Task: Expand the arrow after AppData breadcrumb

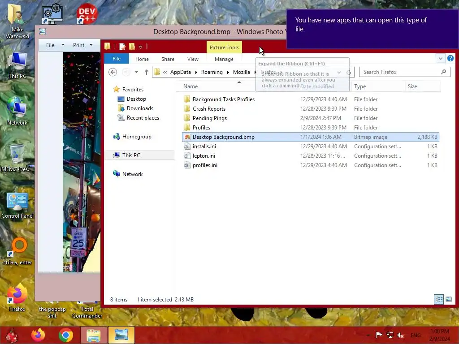Action: 196,72
